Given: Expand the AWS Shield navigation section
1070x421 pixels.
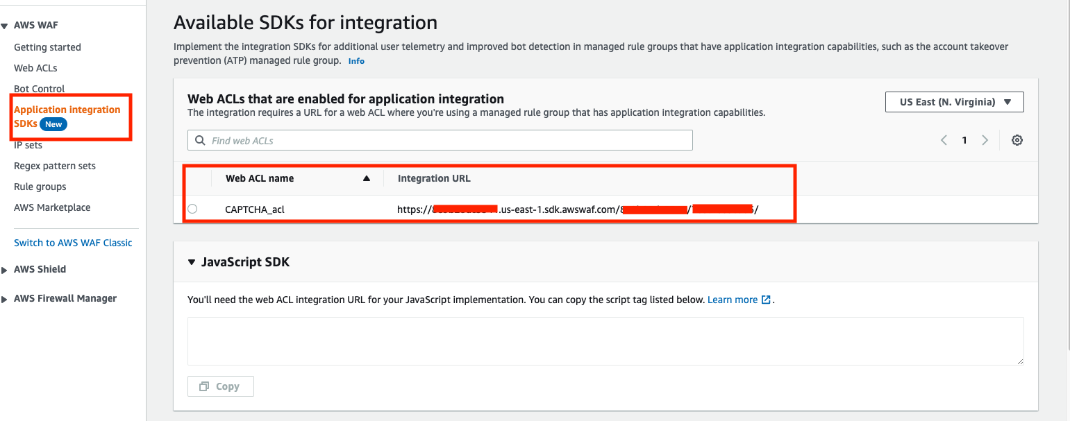Looking at the screenshot, I should click(5, 270).
